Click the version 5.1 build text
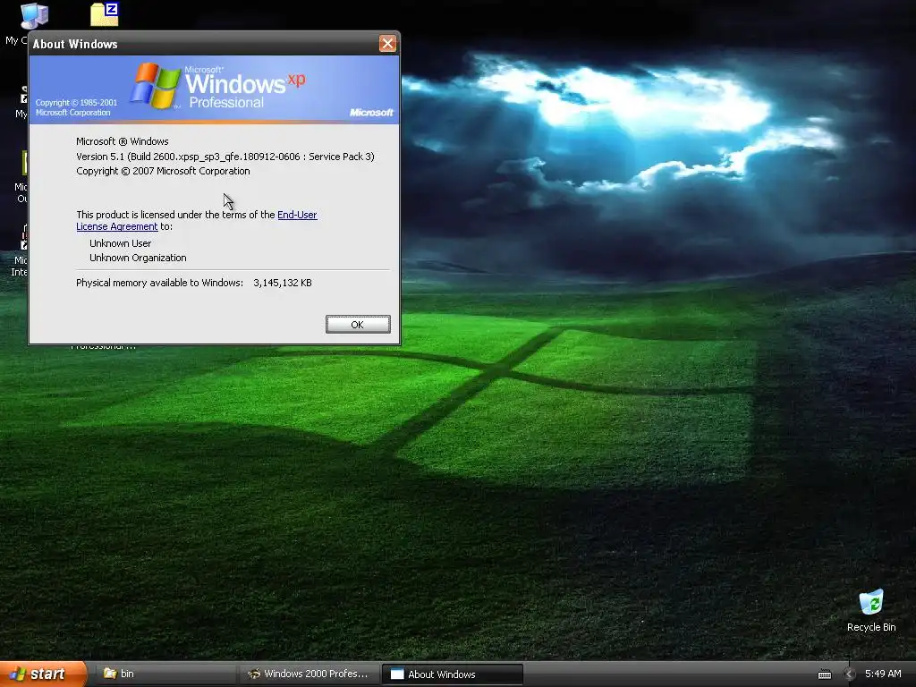916x687 pixels. click(225, 157)
